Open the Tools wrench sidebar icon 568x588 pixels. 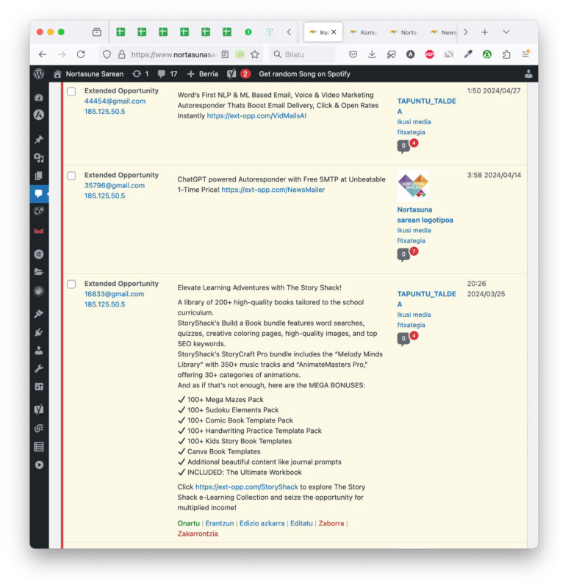coord(39,369)
